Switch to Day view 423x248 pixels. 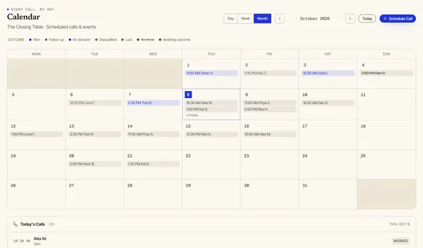(231, 19)
